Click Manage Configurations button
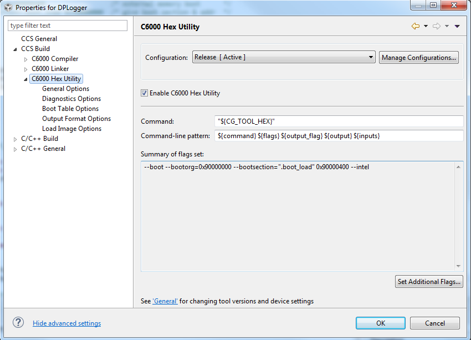Viewport: 471px width, 340px height. pyautogui.click(x=419, y=58)
